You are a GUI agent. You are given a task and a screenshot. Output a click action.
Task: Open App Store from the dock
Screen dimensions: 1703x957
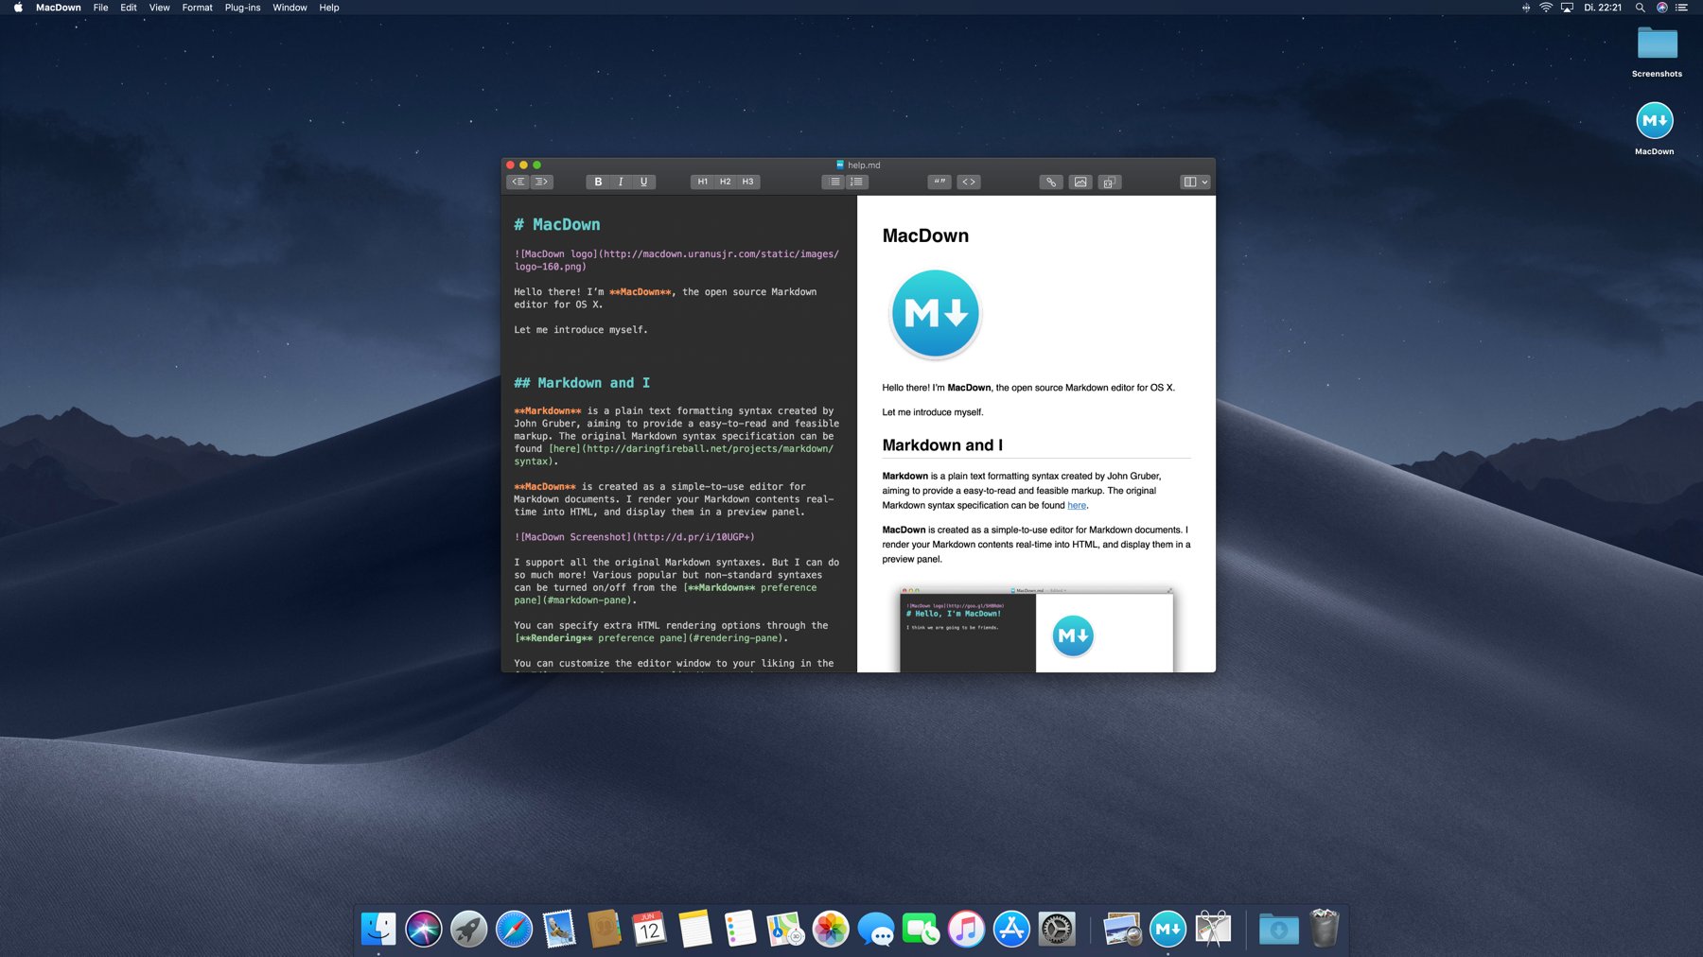[1011, 929]
